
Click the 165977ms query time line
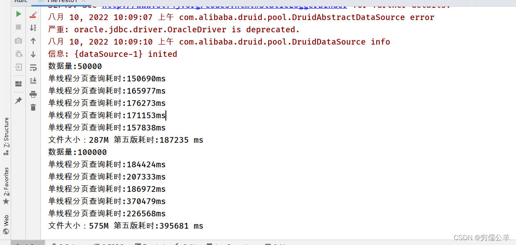coord(107,91)
